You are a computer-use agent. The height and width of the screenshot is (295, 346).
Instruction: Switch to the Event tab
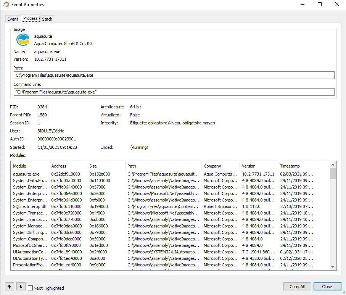[x=13, y=19]
